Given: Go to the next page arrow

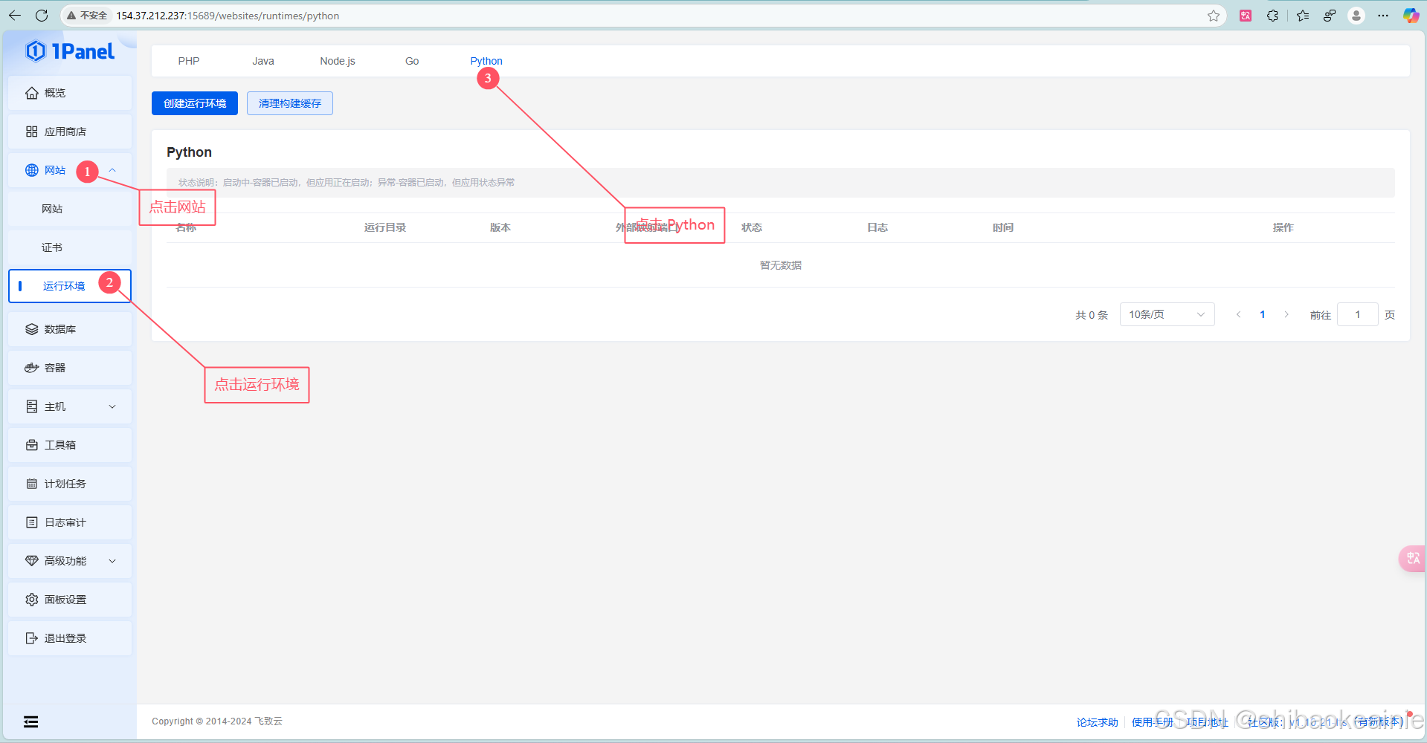Looking at the screenshot, I should coord(1286,314).
